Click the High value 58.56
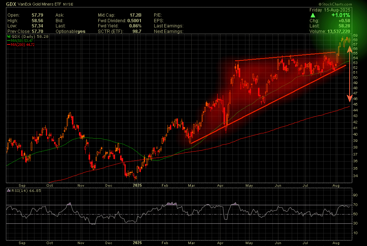 point(37,21)
